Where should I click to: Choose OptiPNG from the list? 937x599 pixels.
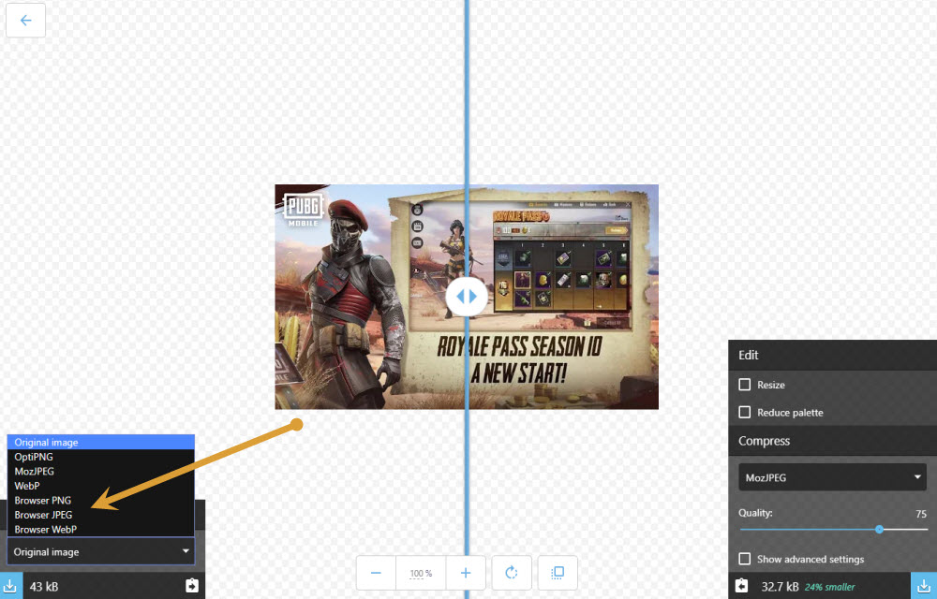101,457
